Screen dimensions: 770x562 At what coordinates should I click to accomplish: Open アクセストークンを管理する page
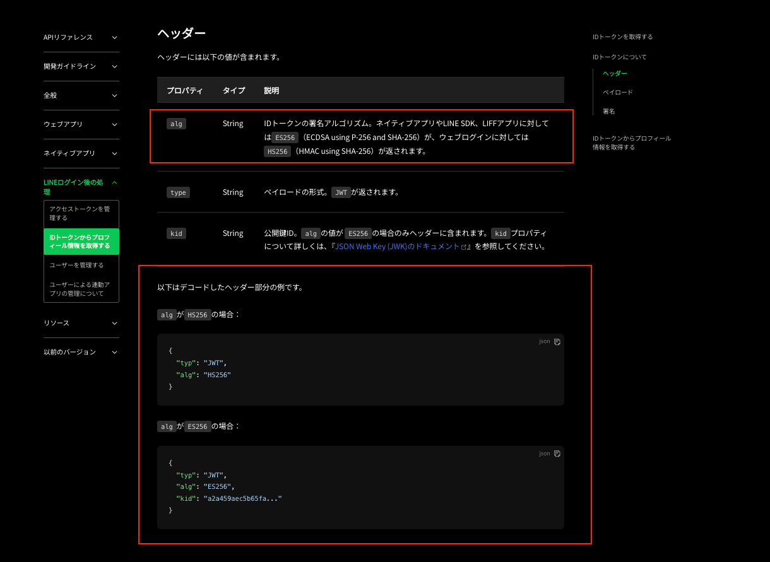pyautogui.click(x=81, y=214)
